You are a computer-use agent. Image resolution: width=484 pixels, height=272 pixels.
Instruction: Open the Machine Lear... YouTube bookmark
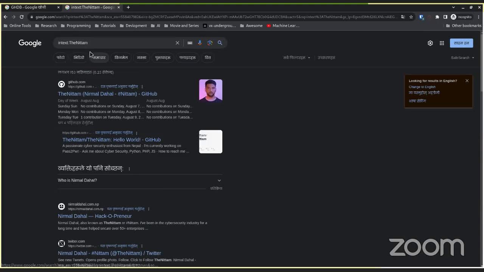283,26
